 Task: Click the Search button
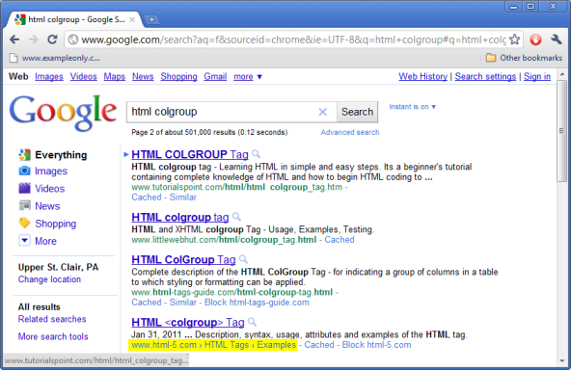click(357, 112)
